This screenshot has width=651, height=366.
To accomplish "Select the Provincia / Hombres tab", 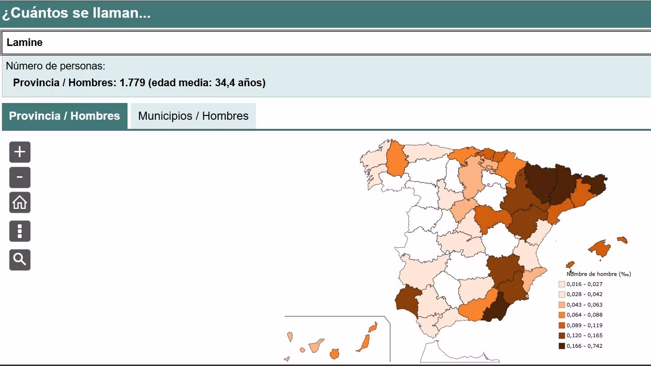I will click(x=65, y=116).
